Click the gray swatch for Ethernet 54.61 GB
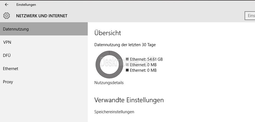The height and width of the screenshot is (122, 255). point(127,59)
